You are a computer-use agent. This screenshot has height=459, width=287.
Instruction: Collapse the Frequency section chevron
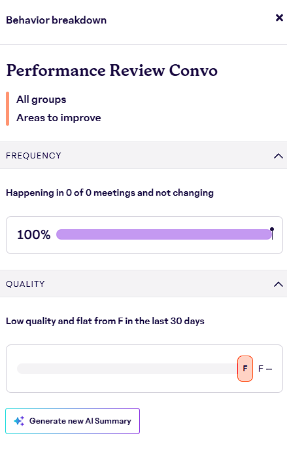[279, 156]
